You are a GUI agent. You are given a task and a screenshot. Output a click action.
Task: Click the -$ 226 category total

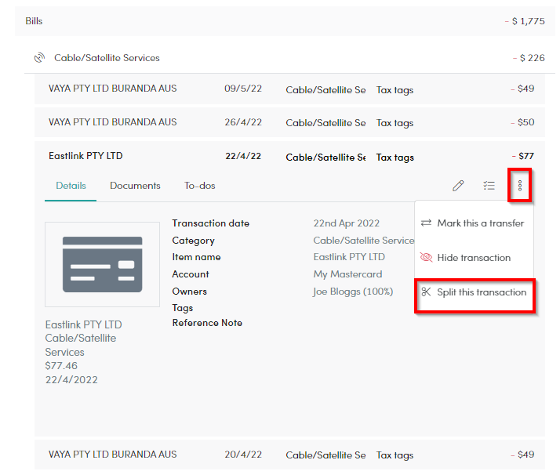coord(529,58)
